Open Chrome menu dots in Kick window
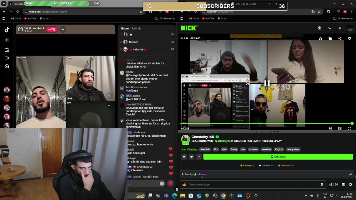Screen dimensions: 356x200 [352, 12]
